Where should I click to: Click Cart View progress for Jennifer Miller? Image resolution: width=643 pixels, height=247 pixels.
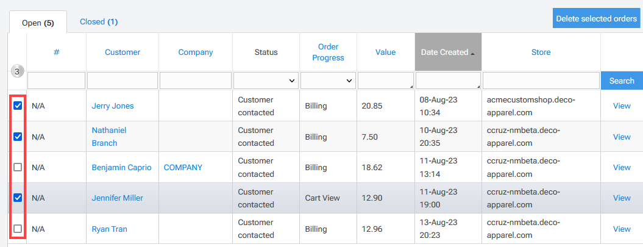tap(322, 198)
